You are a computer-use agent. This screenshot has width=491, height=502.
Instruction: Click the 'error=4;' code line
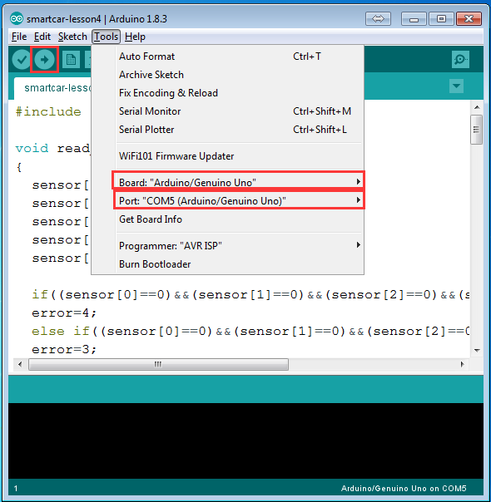[64, 313]
